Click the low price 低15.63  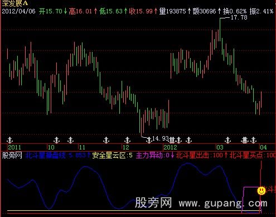coord(111,11)
